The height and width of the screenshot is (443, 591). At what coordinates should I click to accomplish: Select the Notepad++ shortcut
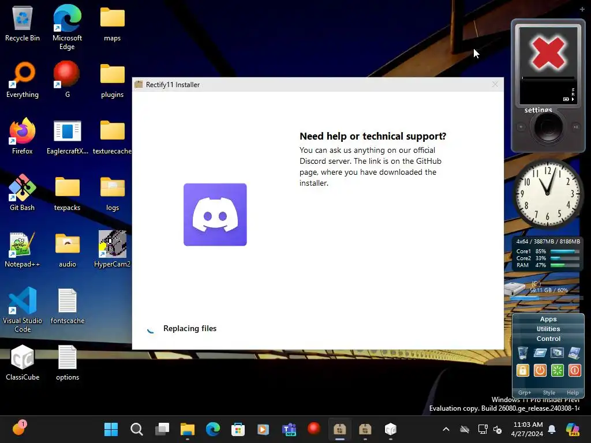click(x=23, y=250)
